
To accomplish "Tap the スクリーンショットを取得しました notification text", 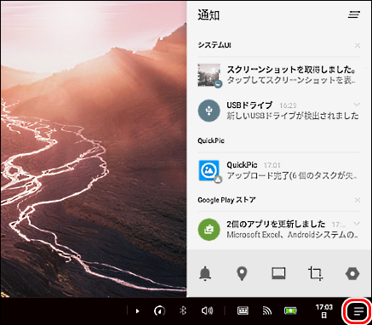I will [291, 70].
